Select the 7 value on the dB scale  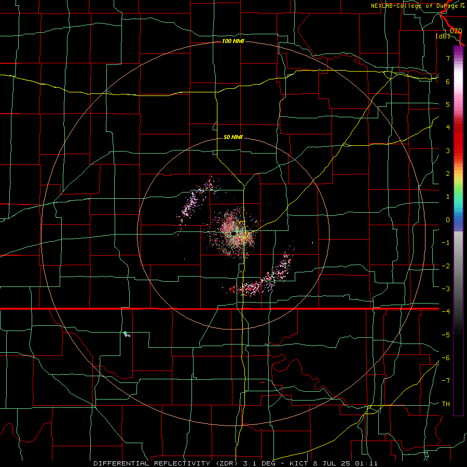[448, 58]
